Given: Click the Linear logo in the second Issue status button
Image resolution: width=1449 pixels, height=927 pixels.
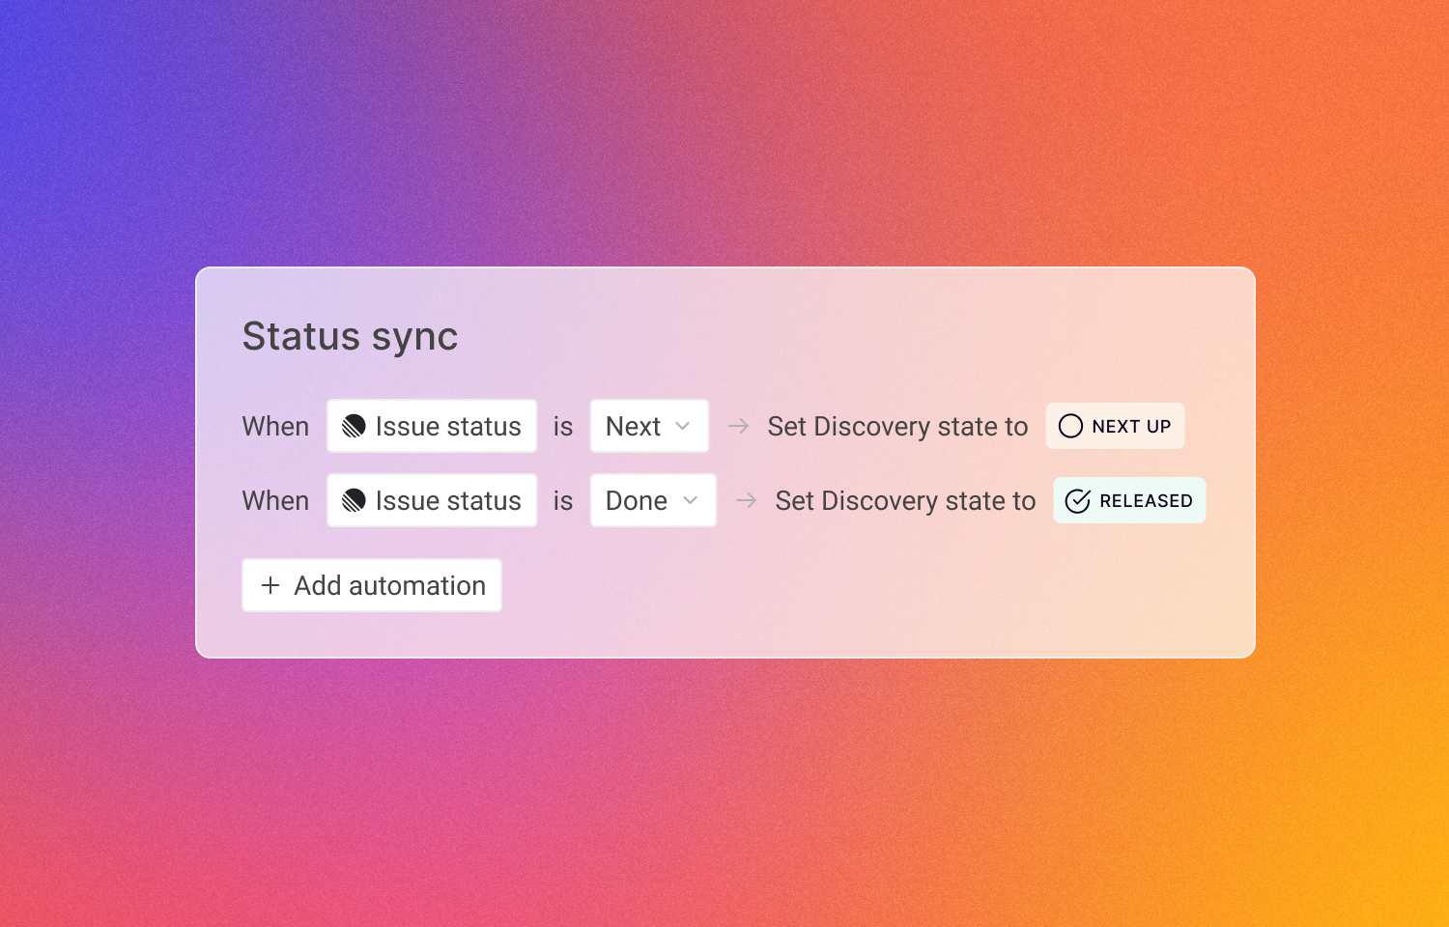Looking at the screenshot, I should click(355, 500).
